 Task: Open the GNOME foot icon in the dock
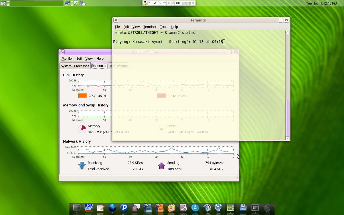[x=267, y=208]
